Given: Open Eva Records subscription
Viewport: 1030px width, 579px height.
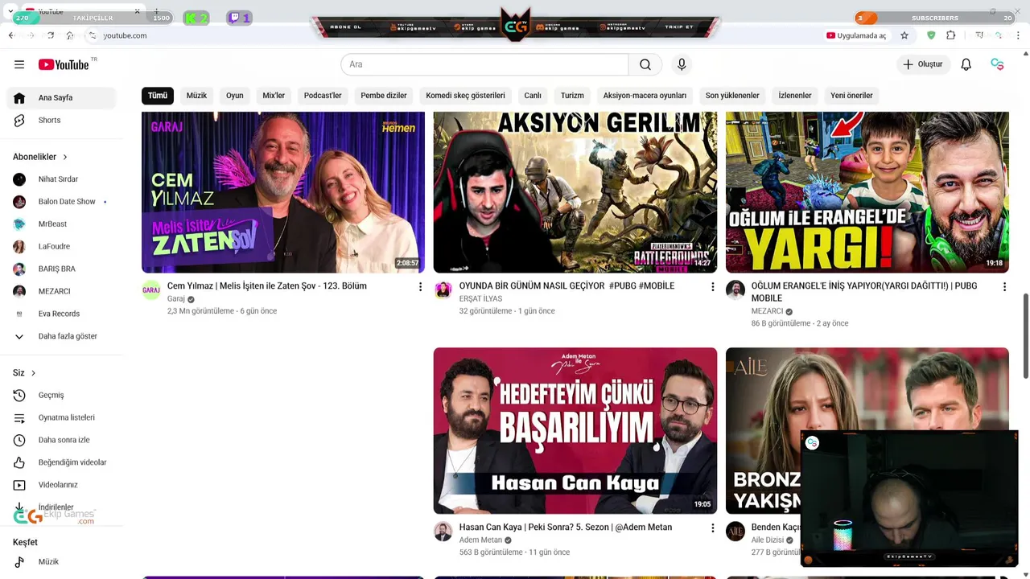Looking at the screenshot, I should tap(61, 314).
